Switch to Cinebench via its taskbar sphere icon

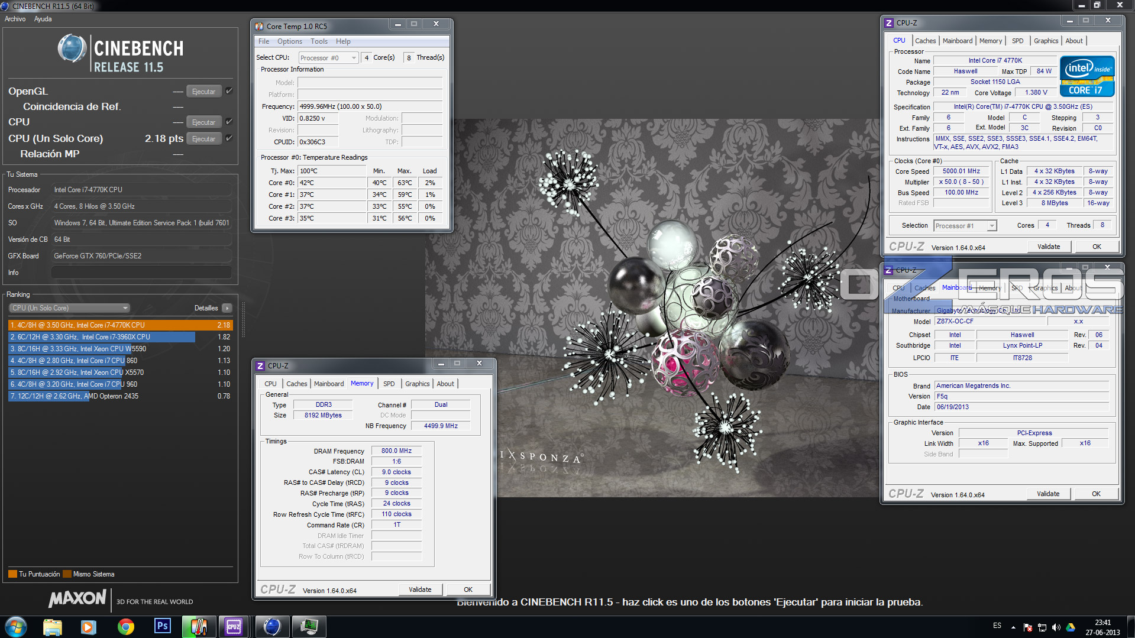pos(272,627)
